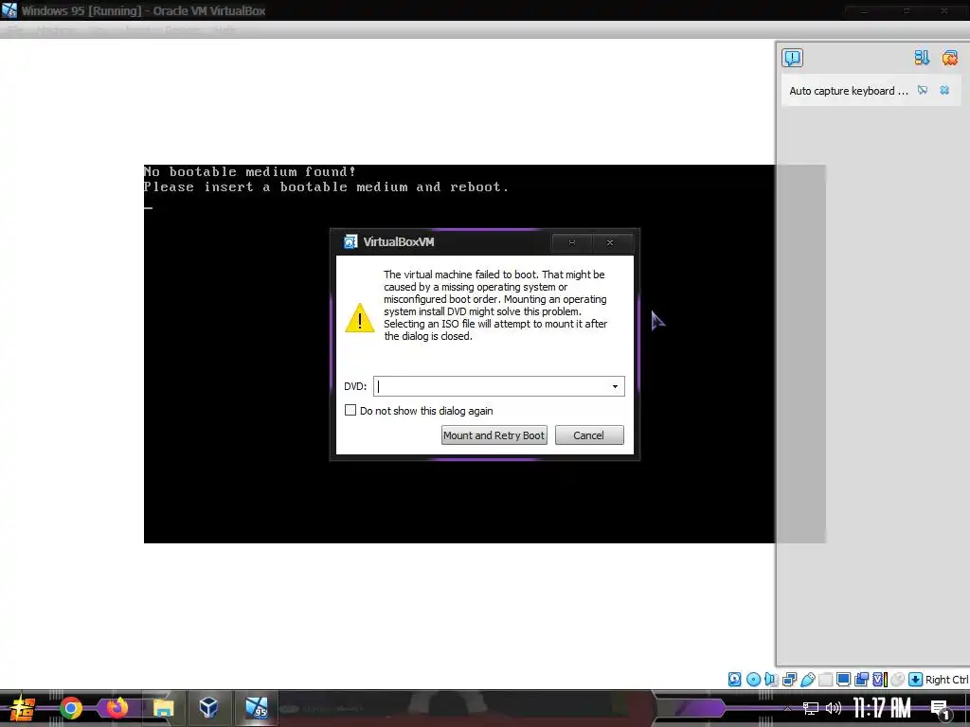Click Mount and Retry Boot button

pyautogui.click(x=494, y=435)
